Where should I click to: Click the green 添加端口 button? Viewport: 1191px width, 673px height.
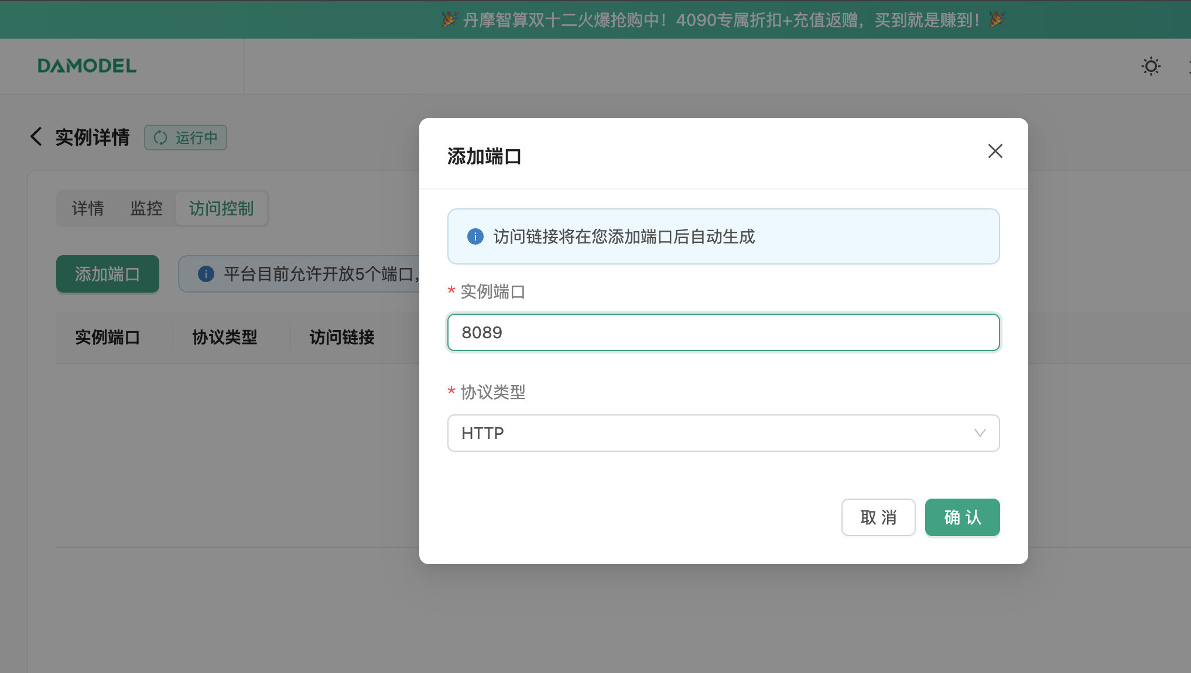click(107, 274)
